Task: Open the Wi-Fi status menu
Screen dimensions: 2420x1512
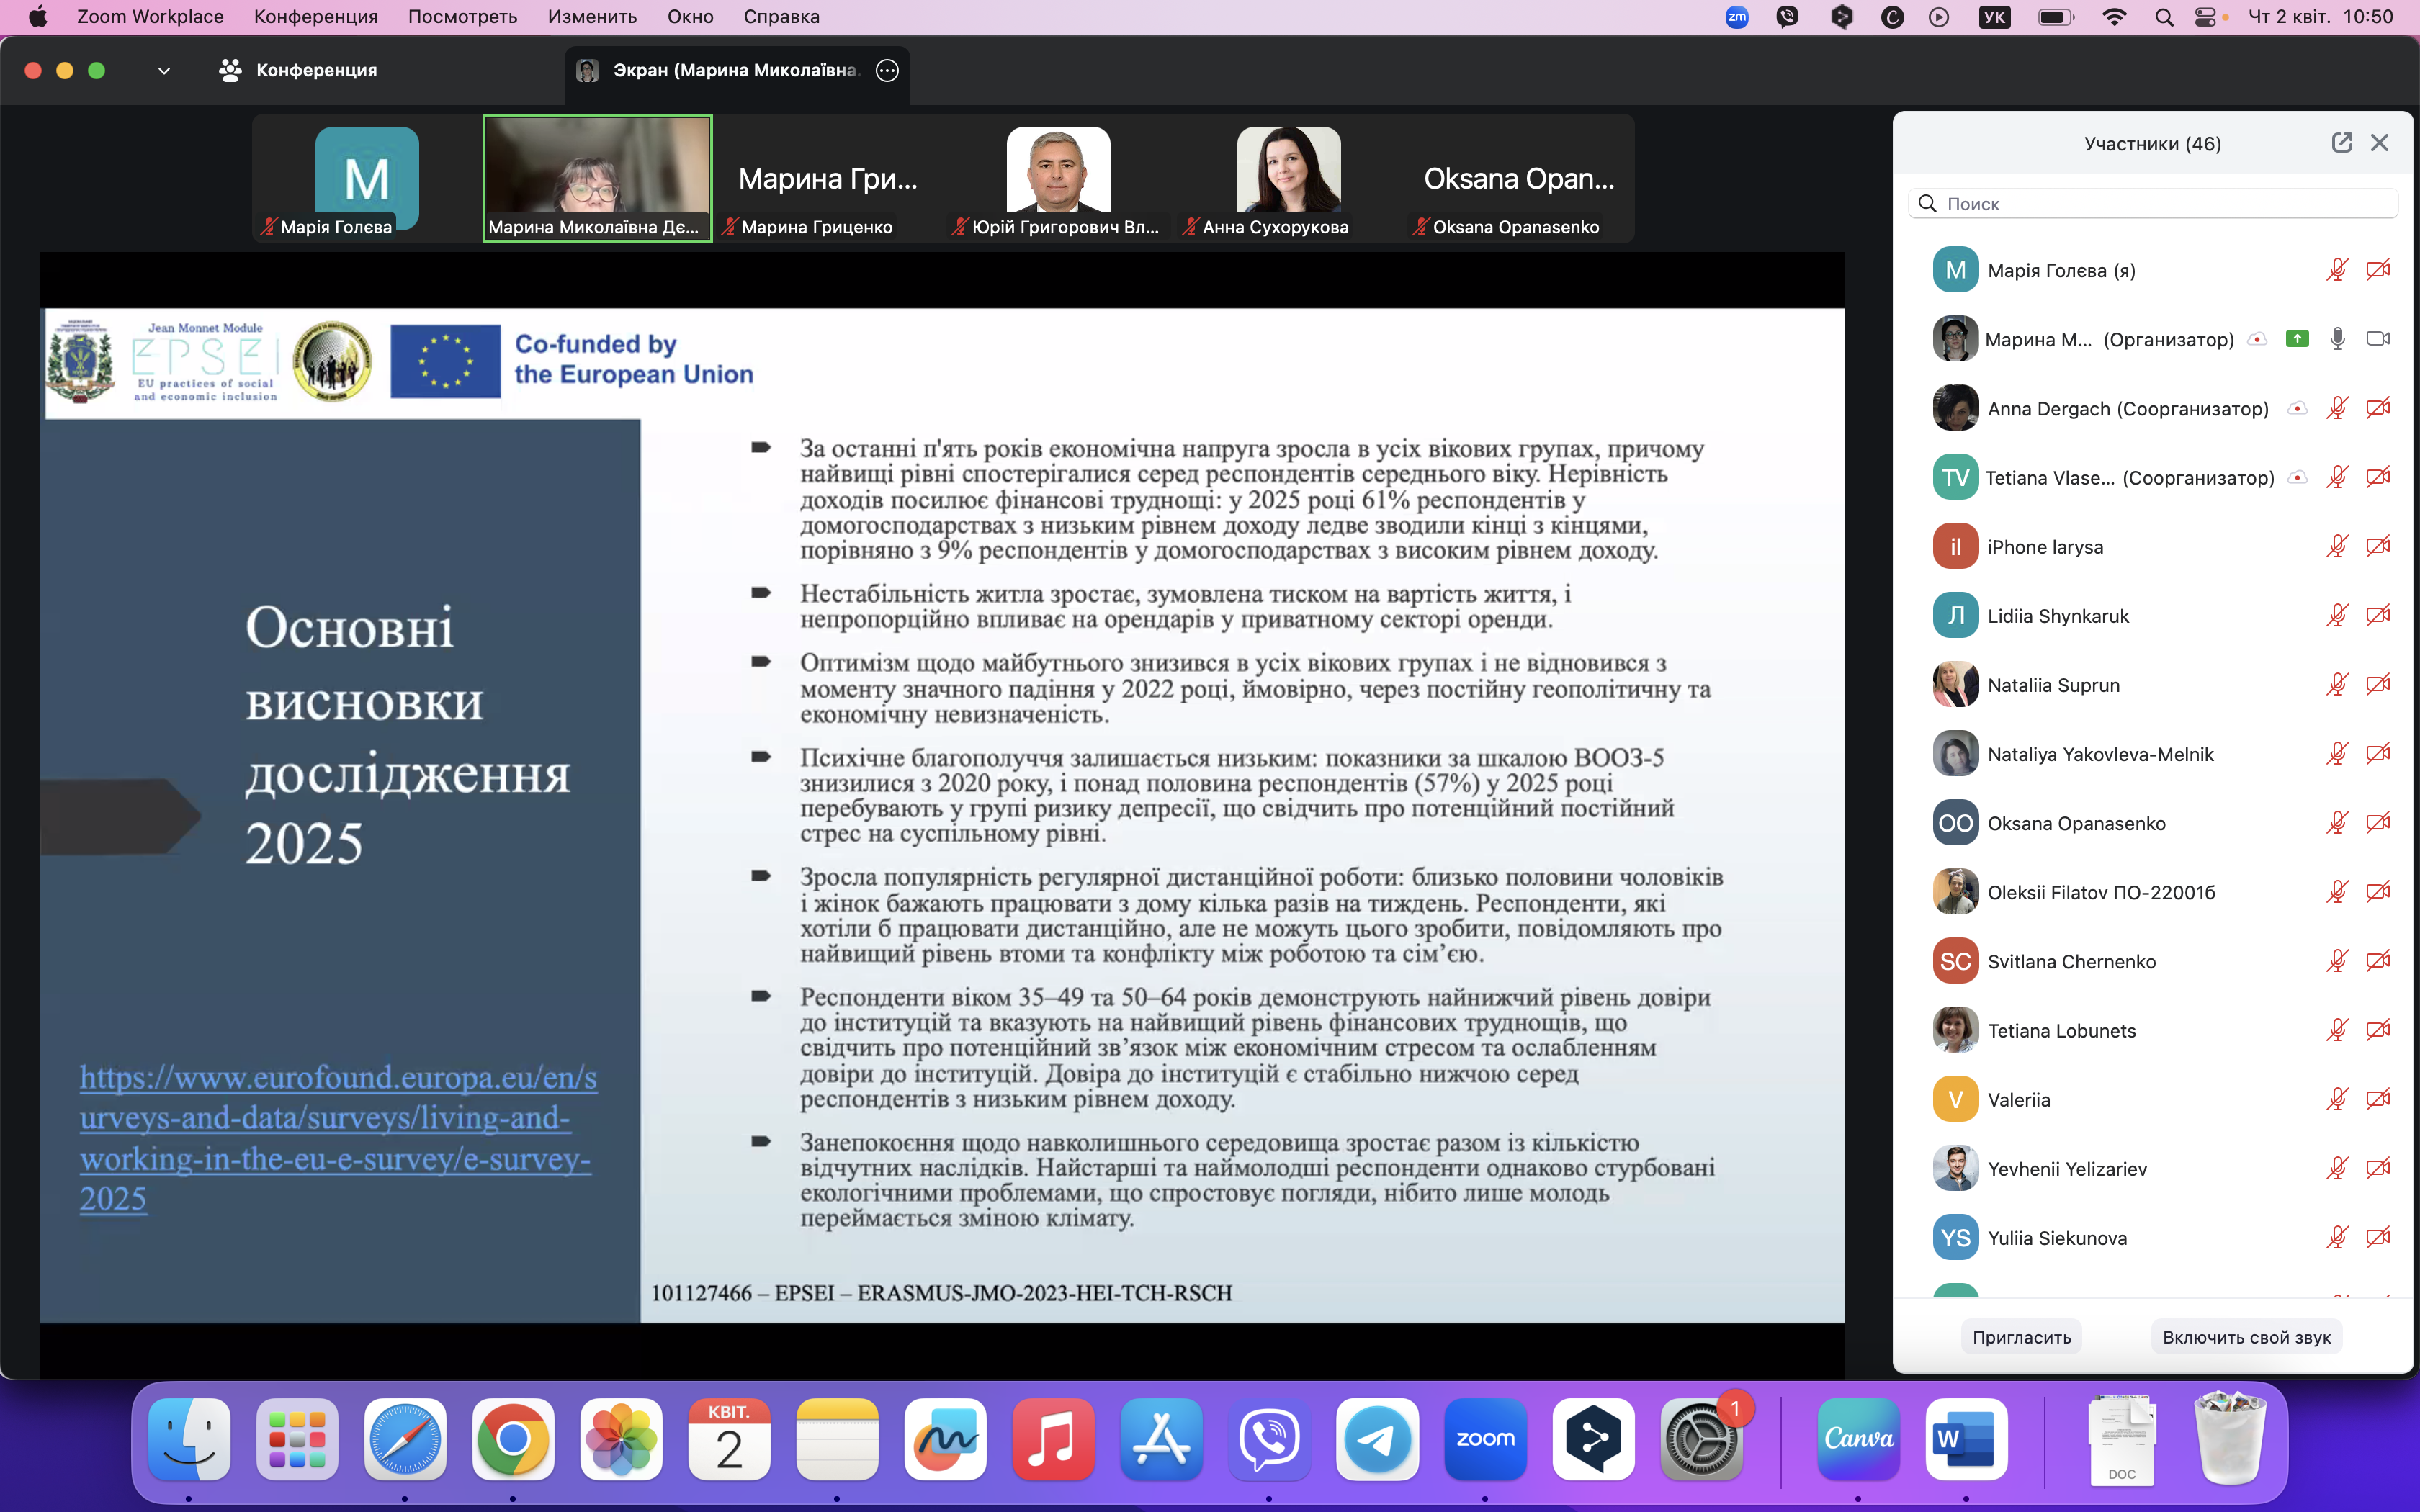Action: 2114,17
